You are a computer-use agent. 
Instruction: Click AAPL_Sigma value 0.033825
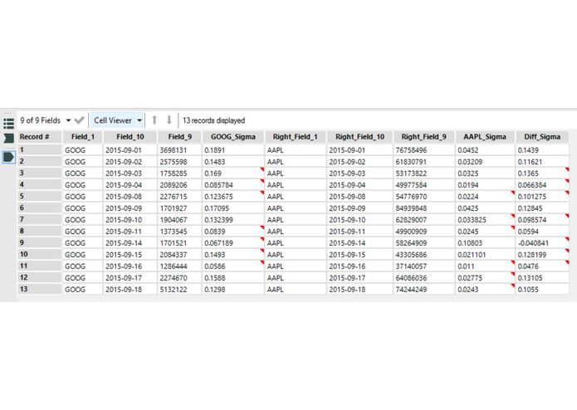click(x=485, y=220)
